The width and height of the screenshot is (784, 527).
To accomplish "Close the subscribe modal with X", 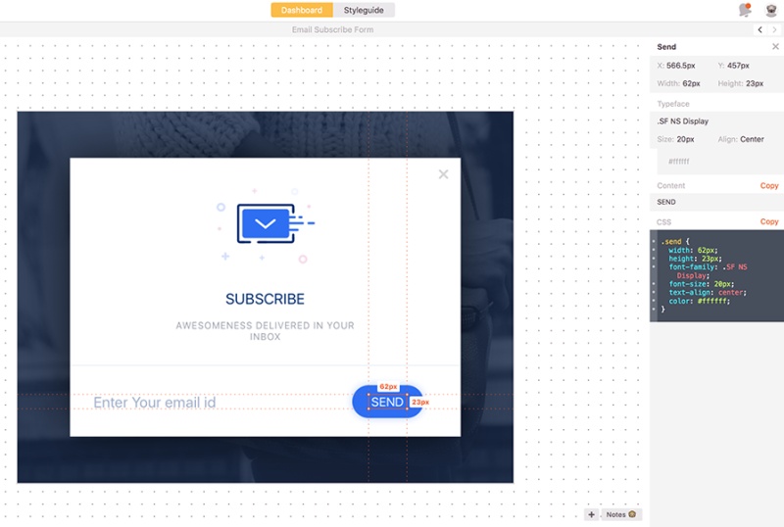I will 444,174.
